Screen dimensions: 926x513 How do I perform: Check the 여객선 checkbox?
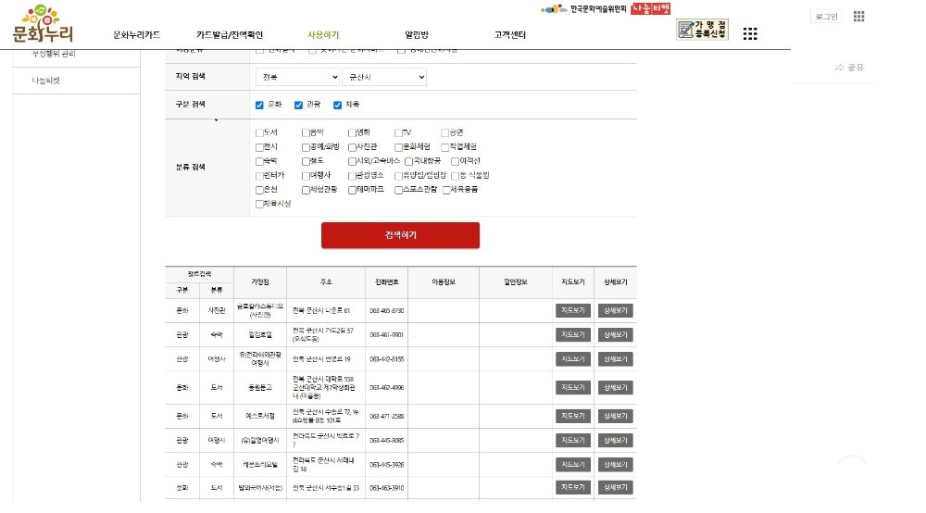[x=455, y=161]
